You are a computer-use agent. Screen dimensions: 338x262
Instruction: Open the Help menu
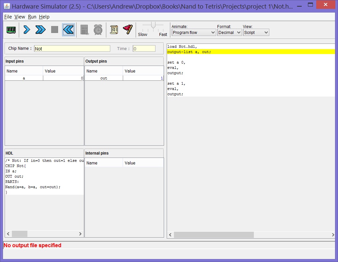click(x=44, y=17)
